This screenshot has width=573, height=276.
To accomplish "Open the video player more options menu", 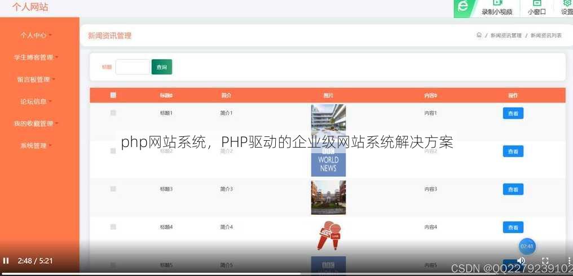I will click(570, 261).
